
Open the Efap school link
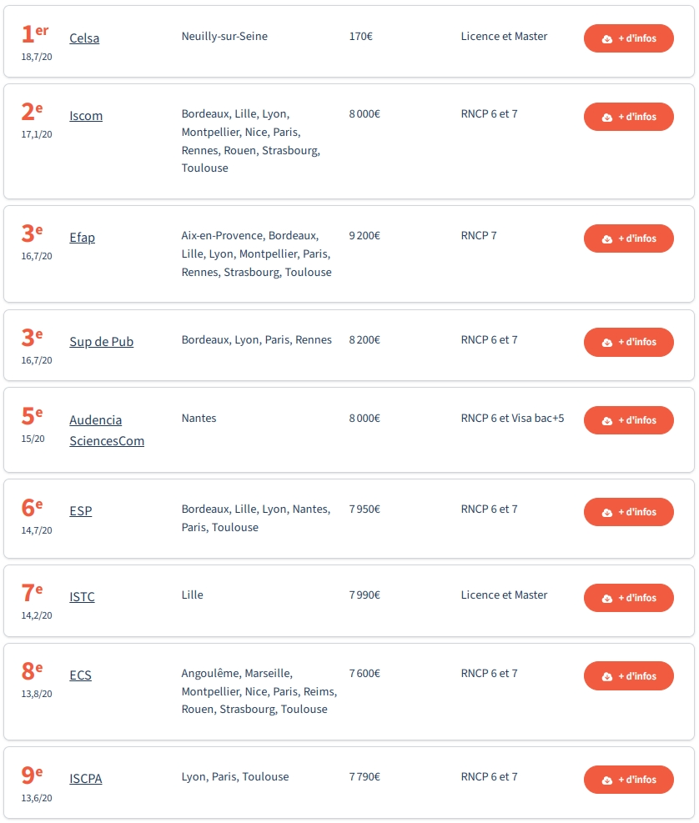pos(82,238)
